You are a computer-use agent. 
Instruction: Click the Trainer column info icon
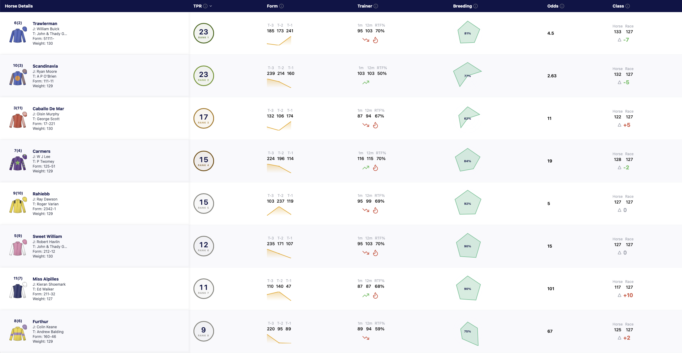[376, 6]
